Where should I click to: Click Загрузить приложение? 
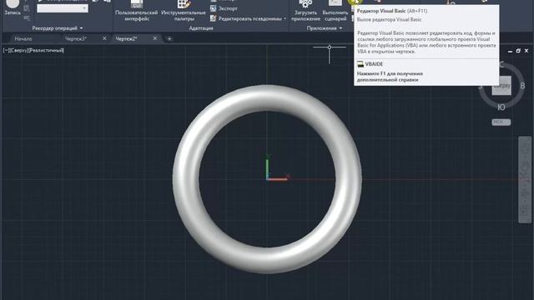pos(305,11)
